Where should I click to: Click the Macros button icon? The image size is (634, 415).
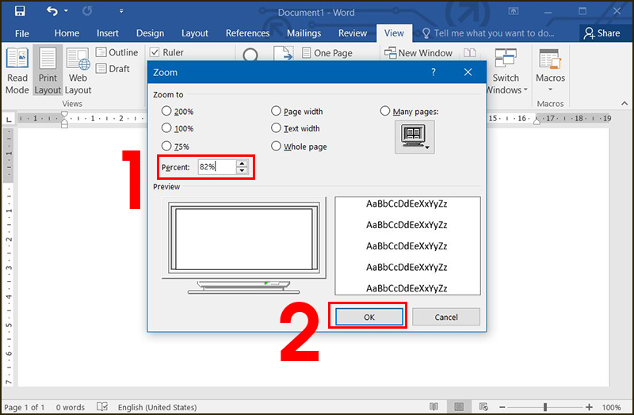point(550,59)
